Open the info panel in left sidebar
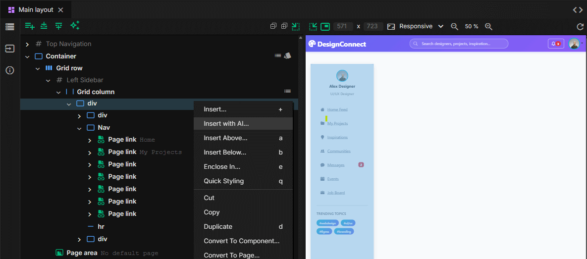Image resolution: width=587 pixels, height=259 pixels. click(x=10, y=70)
